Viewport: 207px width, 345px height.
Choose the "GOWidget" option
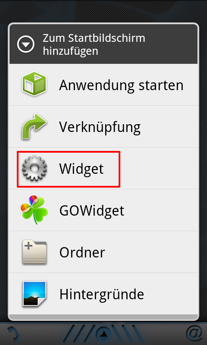[x=103, y=210]
